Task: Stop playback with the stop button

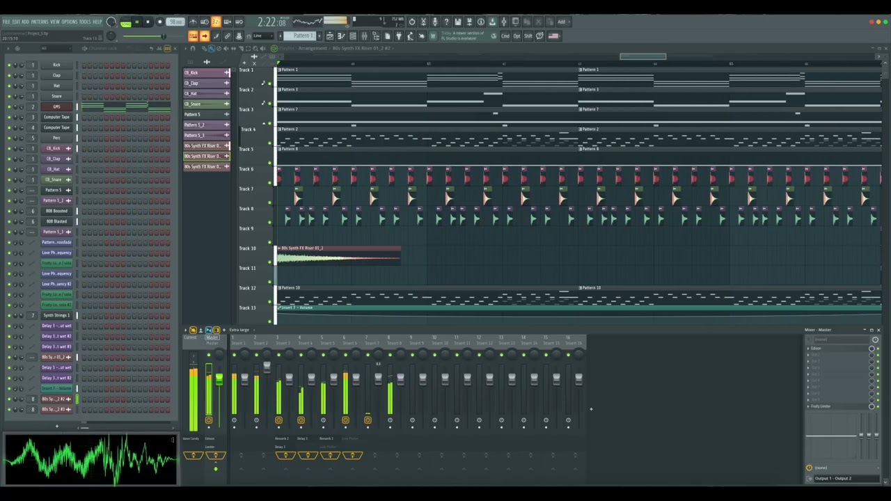Action: pyautogui.click(x=148, y=22)
